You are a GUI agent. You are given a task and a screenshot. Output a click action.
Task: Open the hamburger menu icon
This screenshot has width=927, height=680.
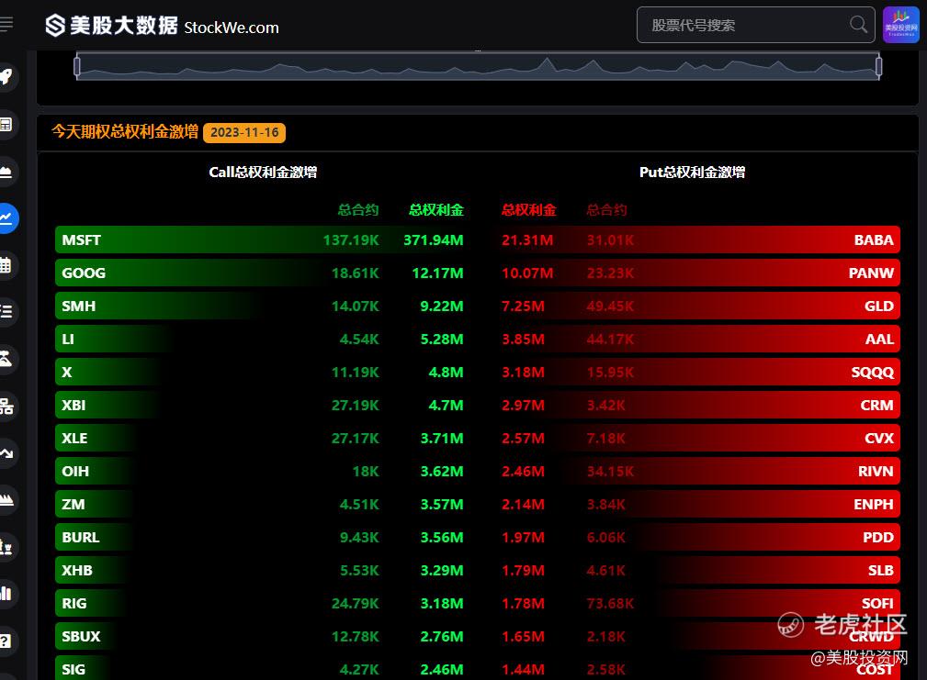(x=6, y=24)
